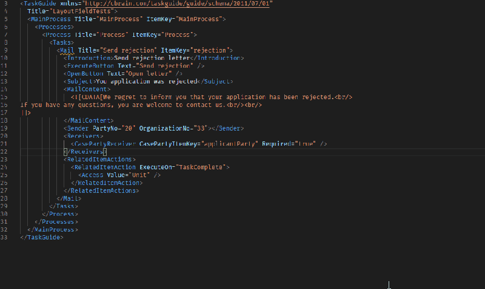
Task: Click the text "If you have any questions"
Action: pyautogui.click(x=65, y=105)
